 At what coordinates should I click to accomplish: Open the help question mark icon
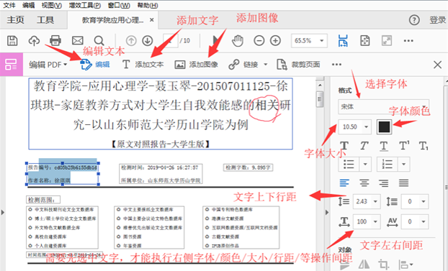coord(414,20)
